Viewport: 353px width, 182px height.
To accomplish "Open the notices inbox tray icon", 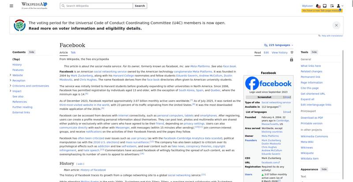I will tap(325, 6).
